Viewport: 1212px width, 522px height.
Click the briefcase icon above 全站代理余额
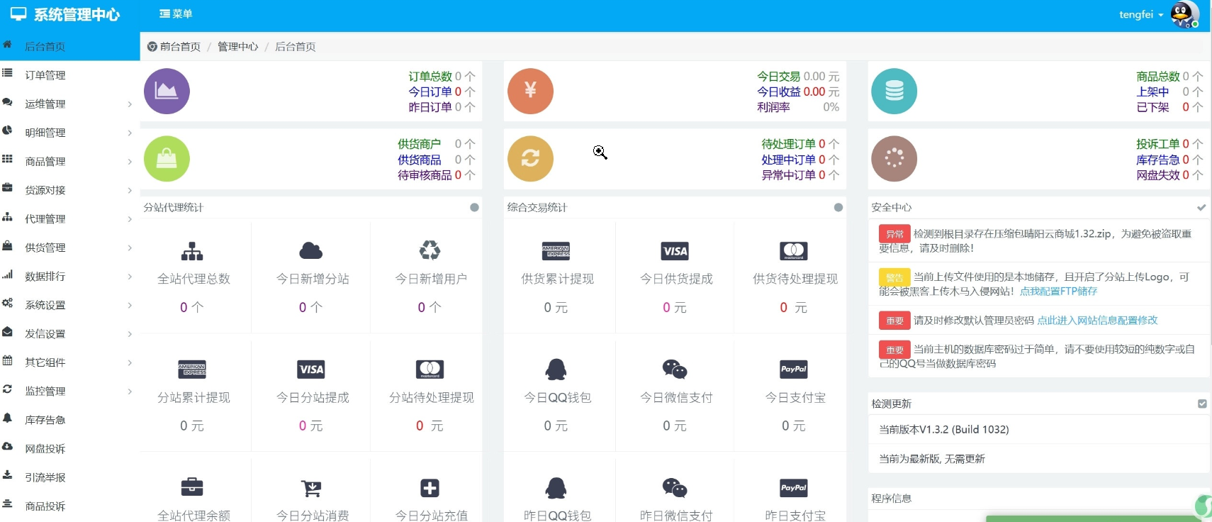pos(192,488)
